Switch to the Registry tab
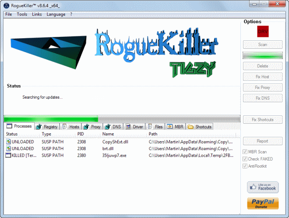This screenshot has height=218, width=289. 47,127
